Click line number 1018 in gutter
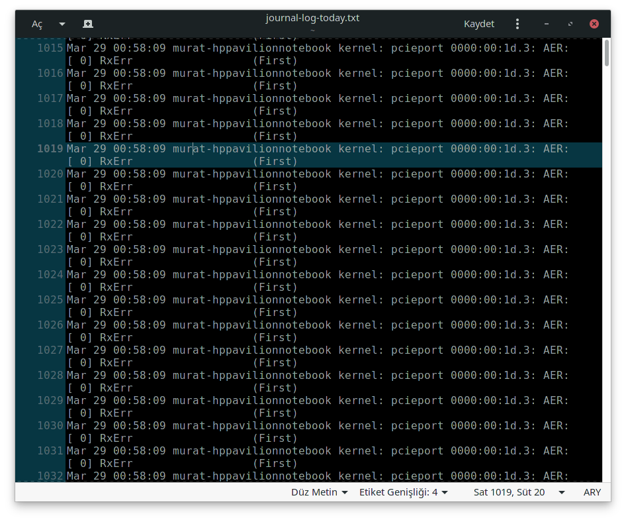The width and height of the screenshot is (626, 522). 50,123
